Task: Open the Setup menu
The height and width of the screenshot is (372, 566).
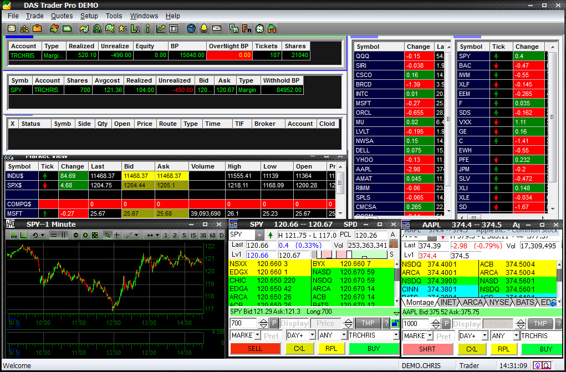Action: pyautogui.click(x=89, y=16)
